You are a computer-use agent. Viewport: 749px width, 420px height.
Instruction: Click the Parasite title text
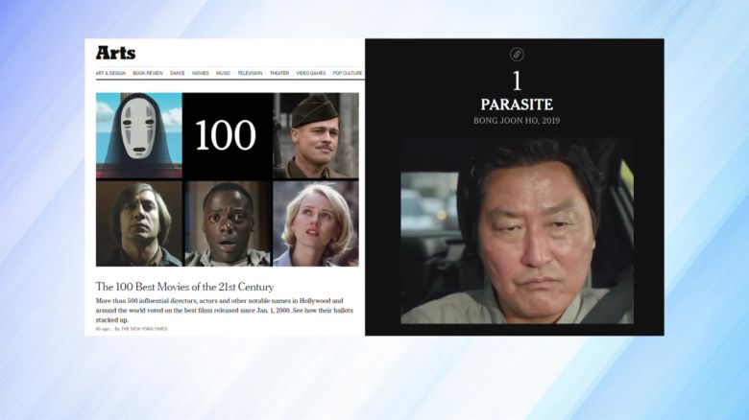point(517,104)
